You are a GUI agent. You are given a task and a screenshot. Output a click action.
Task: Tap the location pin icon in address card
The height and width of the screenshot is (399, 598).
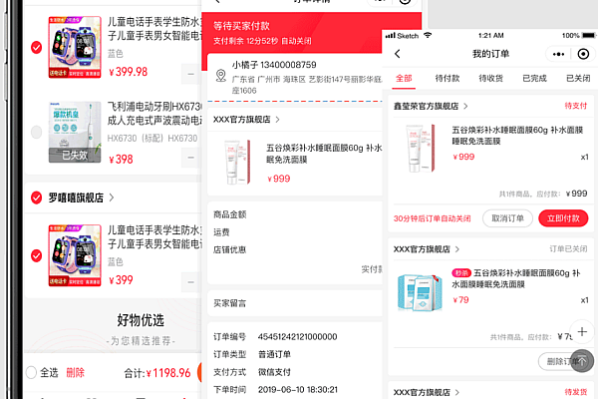pyautogui.click(x=221, y=76)
